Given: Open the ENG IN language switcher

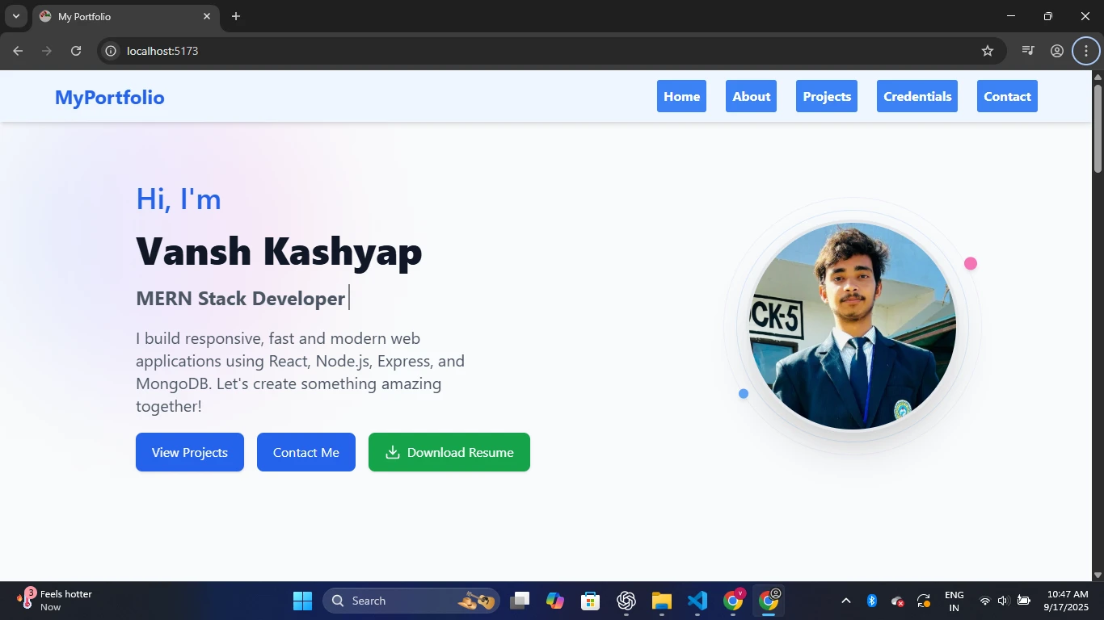Looking at the screenshot, I should click(x=954, y=601).
